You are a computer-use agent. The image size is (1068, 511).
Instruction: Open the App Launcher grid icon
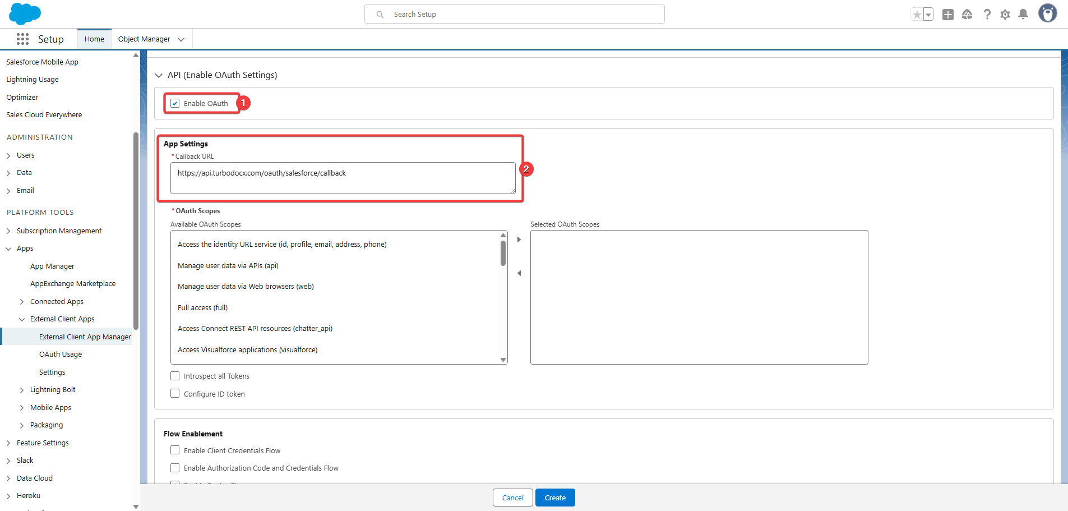(22, 39)
